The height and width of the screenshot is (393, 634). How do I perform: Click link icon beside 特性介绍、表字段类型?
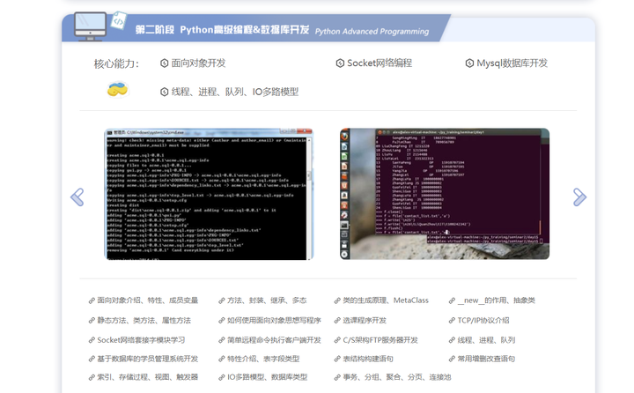point(222,359)
